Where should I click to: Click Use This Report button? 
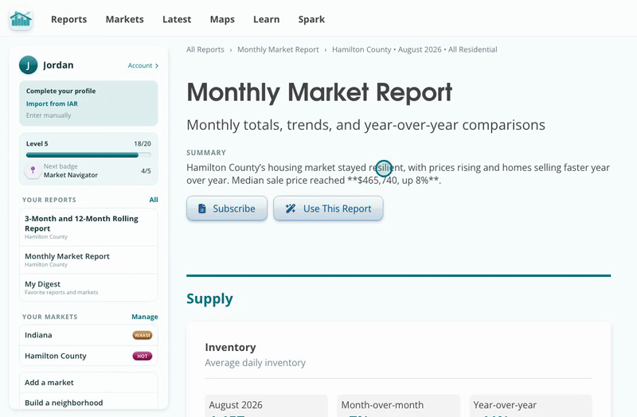(328, 208)
